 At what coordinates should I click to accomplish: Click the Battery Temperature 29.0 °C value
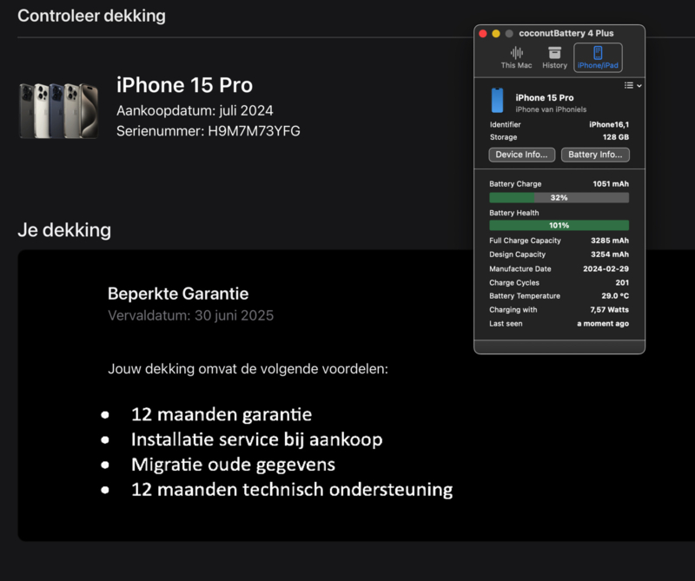click(615, 296)
